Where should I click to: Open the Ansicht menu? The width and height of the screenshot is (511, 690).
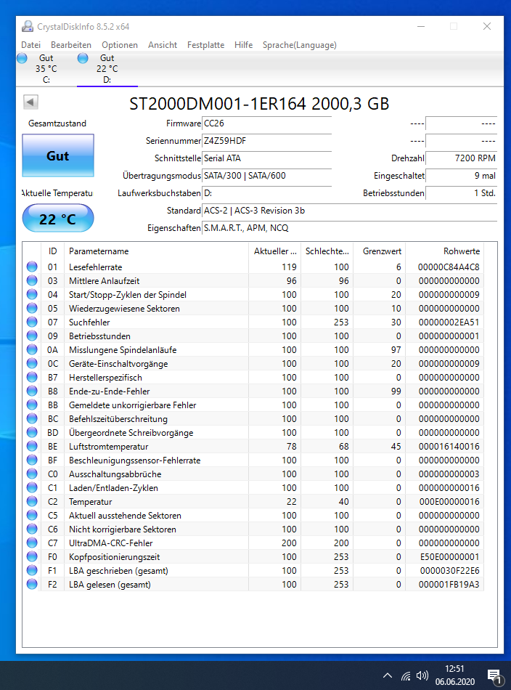point(163,45)
